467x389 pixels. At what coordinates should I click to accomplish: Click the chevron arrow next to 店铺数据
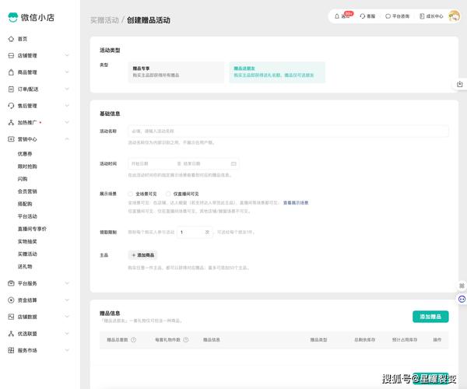(x=67, y=317)
